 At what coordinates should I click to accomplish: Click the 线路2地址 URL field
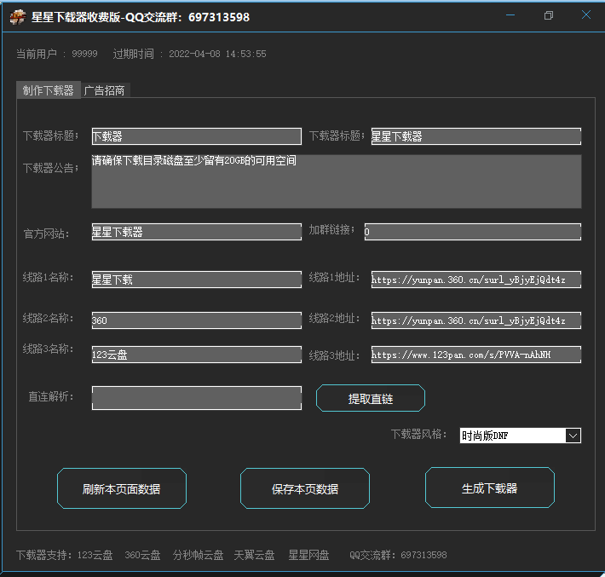476,320
